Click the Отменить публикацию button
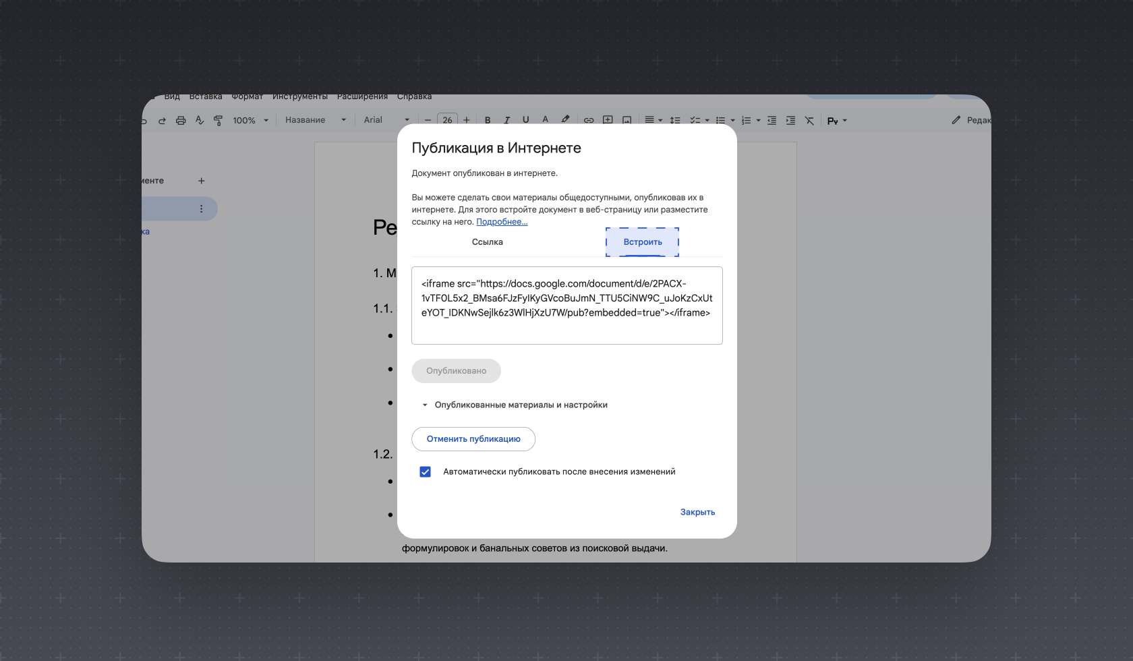Viewport: 1133px width, 661px height. 473,439
